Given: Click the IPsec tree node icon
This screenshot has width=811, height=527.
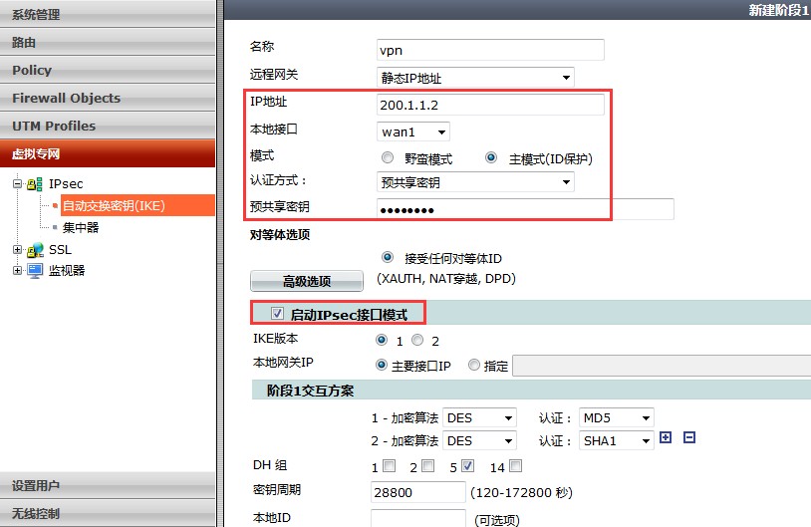Looking at the screenshot, I should coord(35,184).
